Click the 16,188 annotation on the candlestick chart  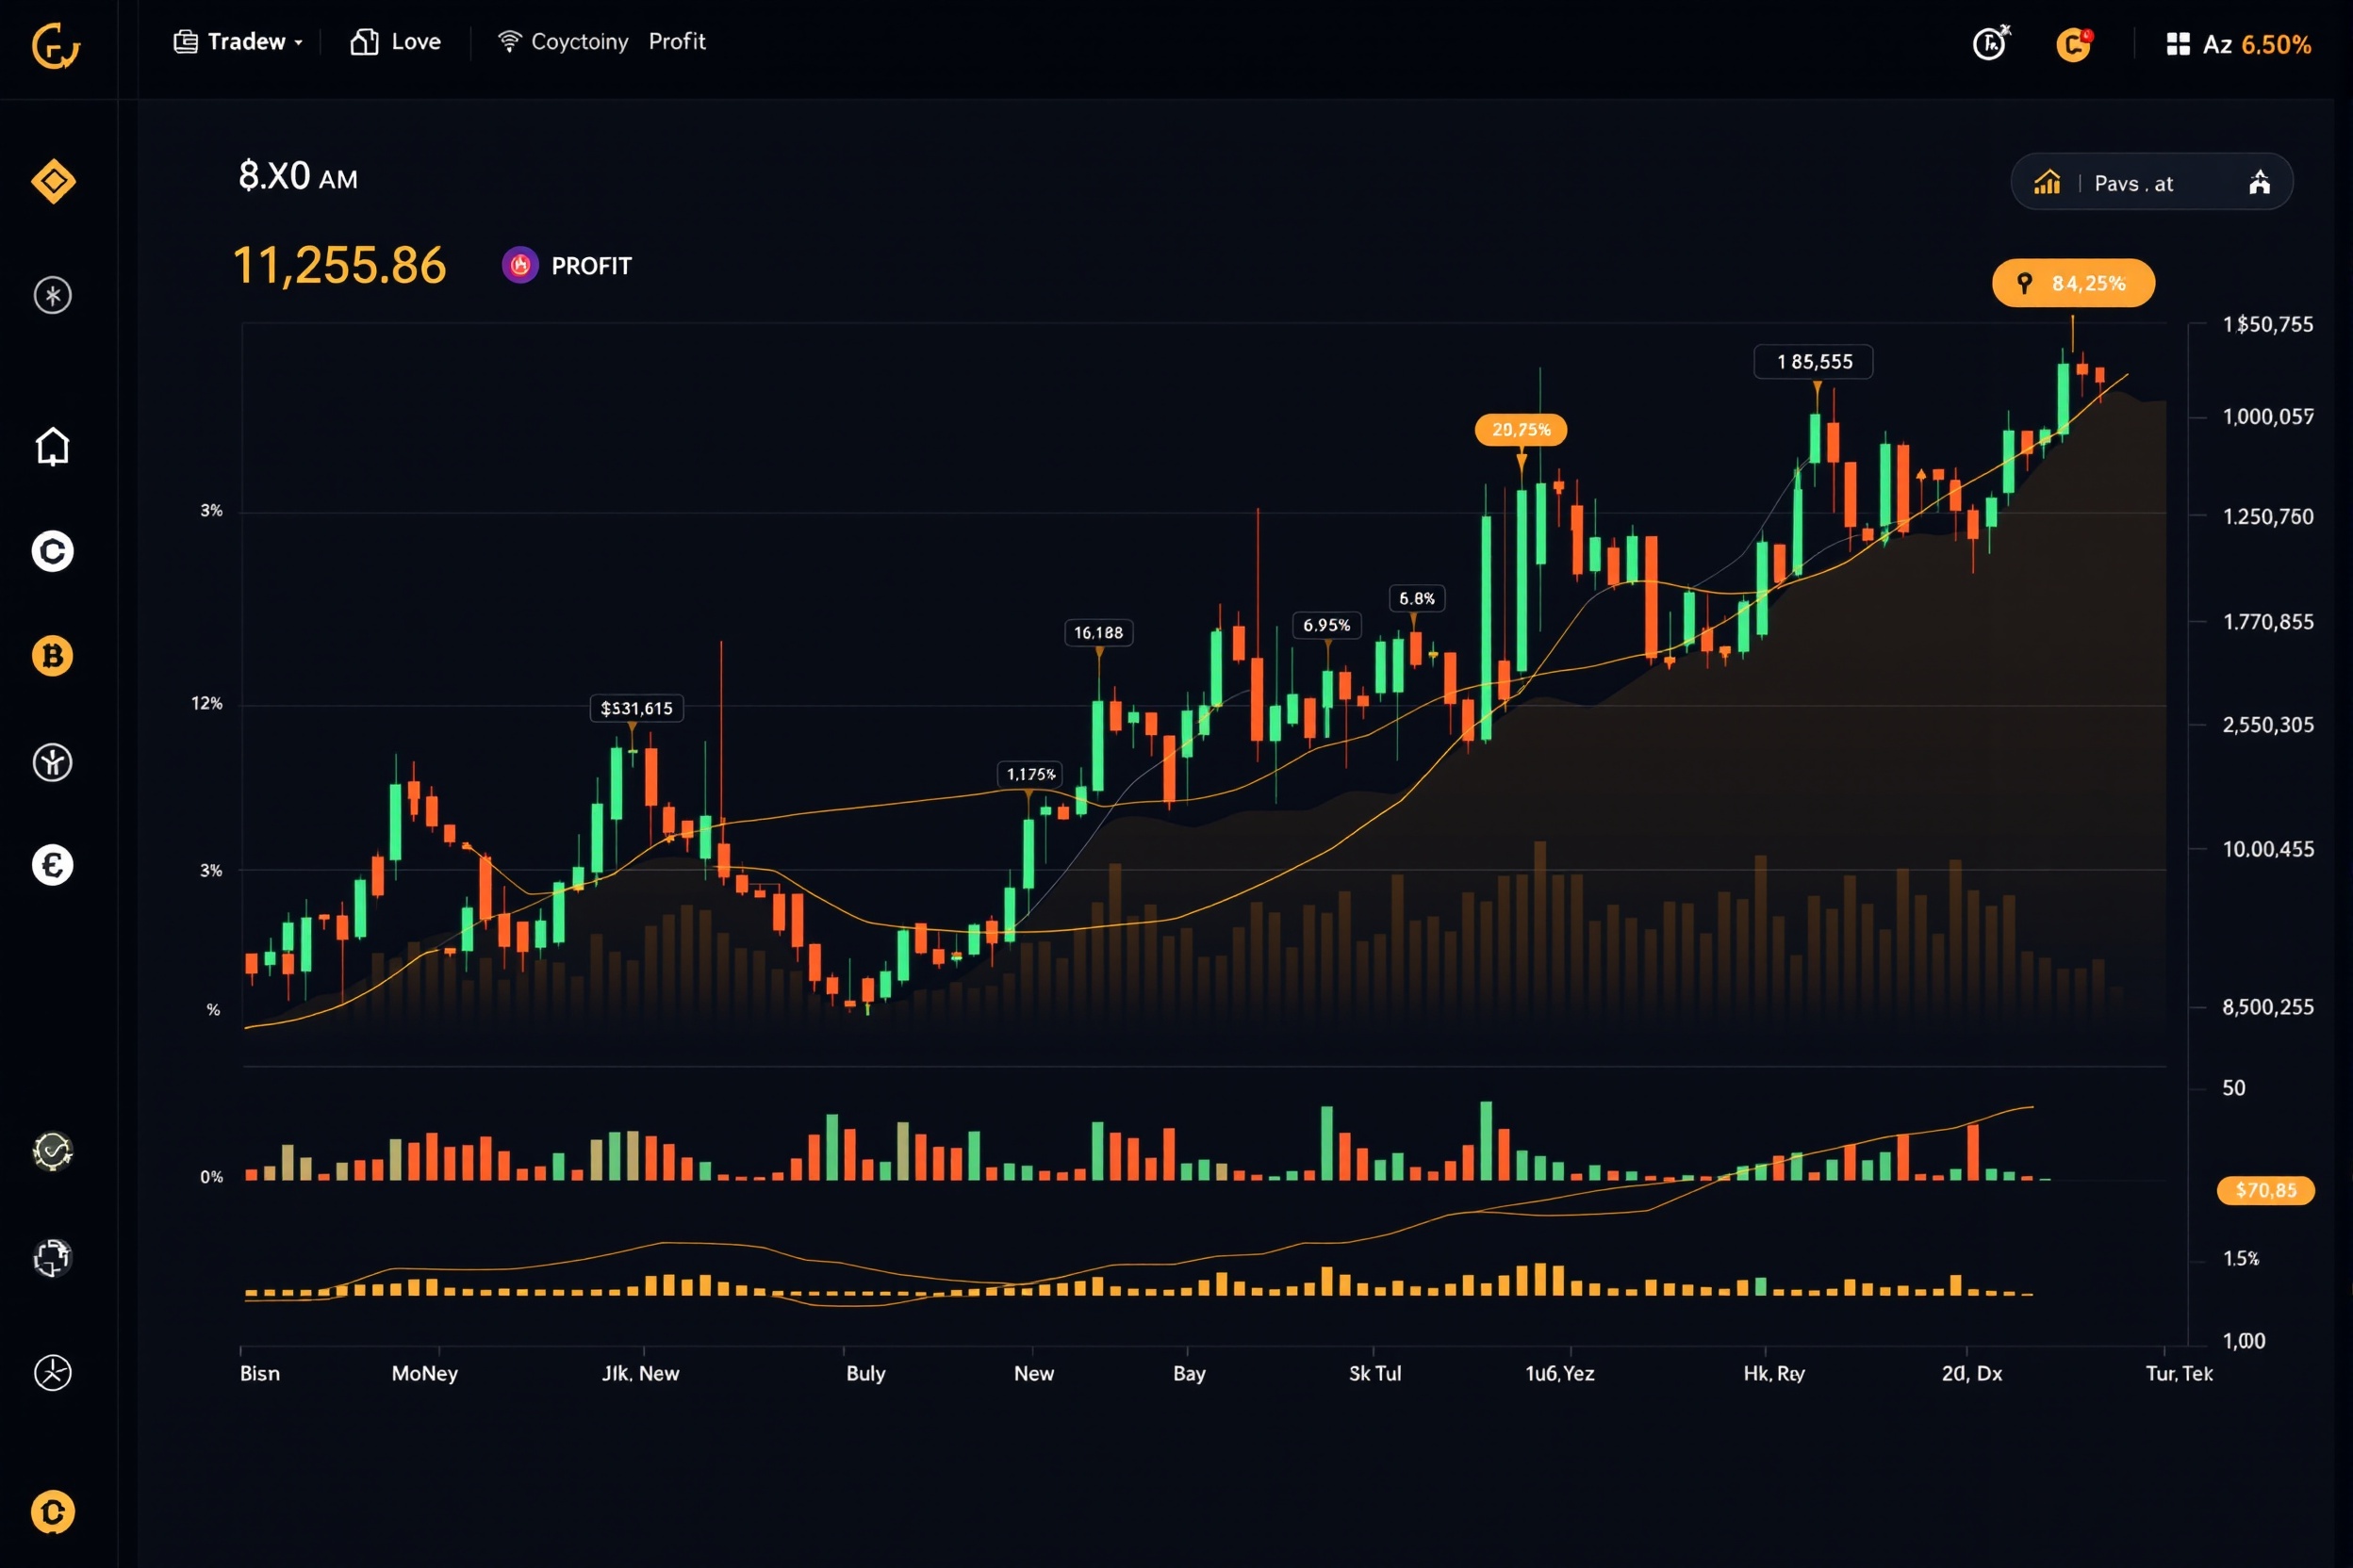(1098, 632)
